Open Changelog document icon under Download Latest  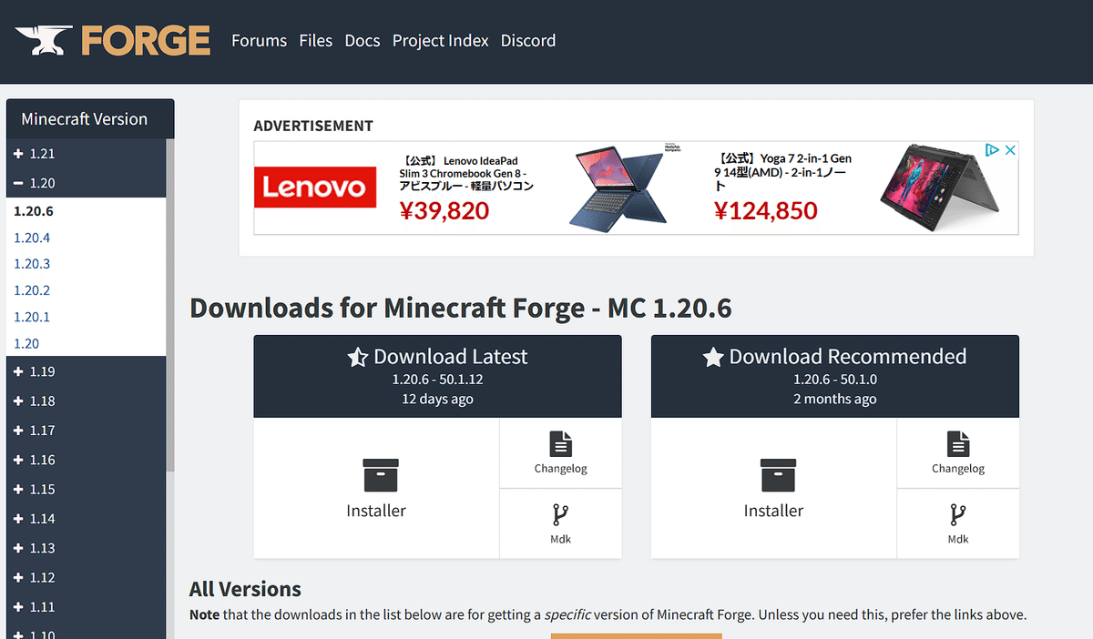click(561, 444)
